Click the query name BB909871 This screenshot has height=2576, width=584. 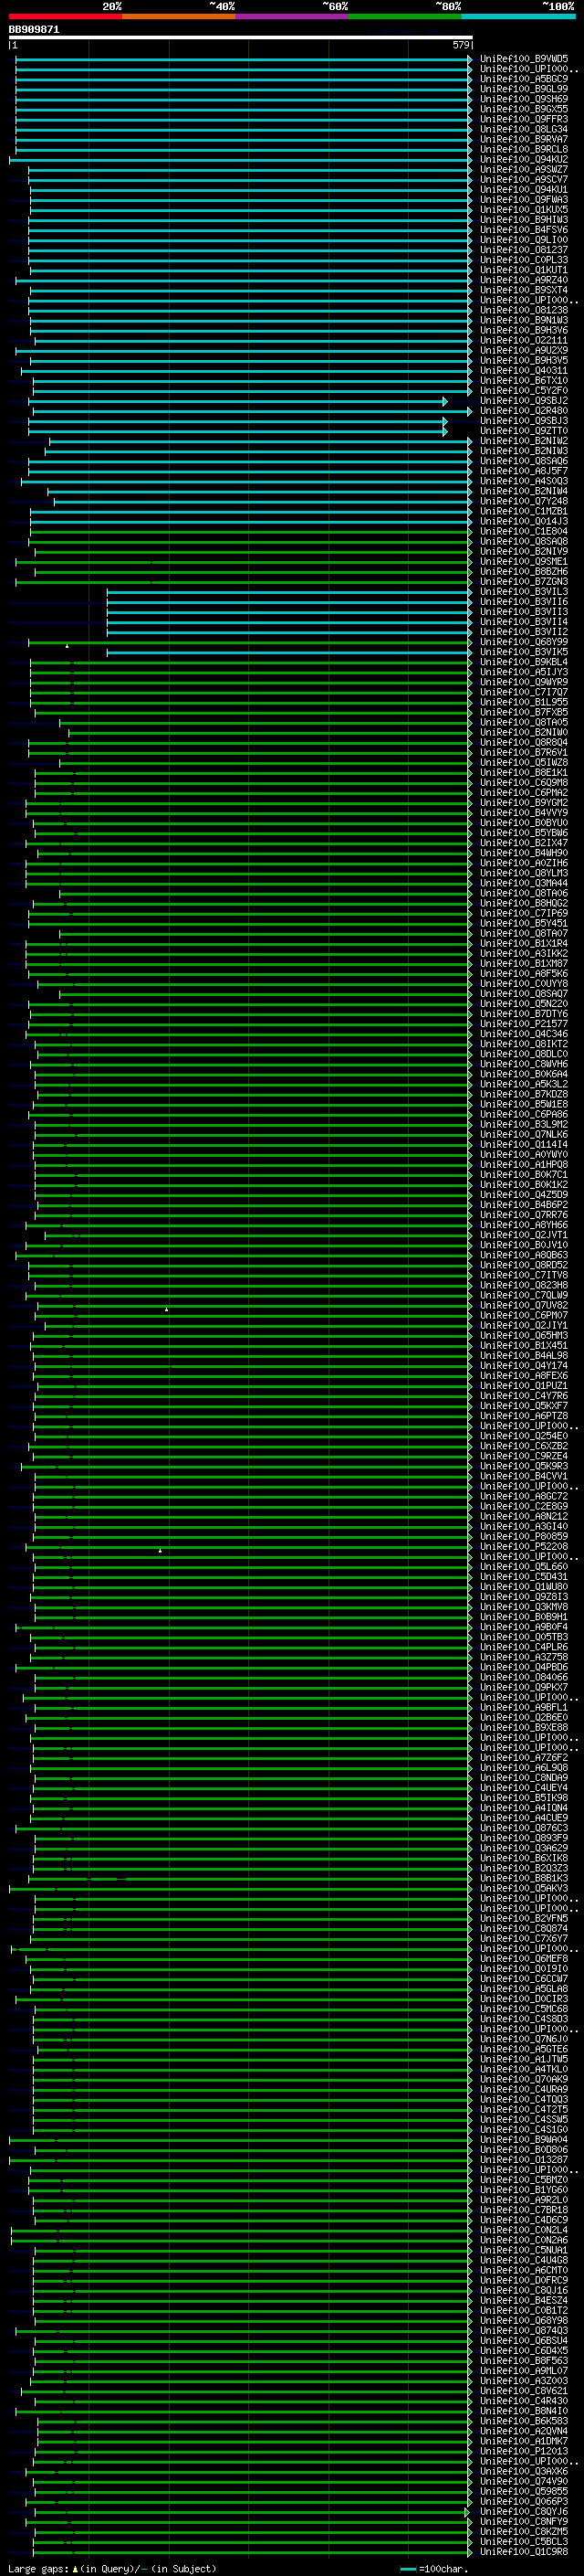[x=34, y=29]
